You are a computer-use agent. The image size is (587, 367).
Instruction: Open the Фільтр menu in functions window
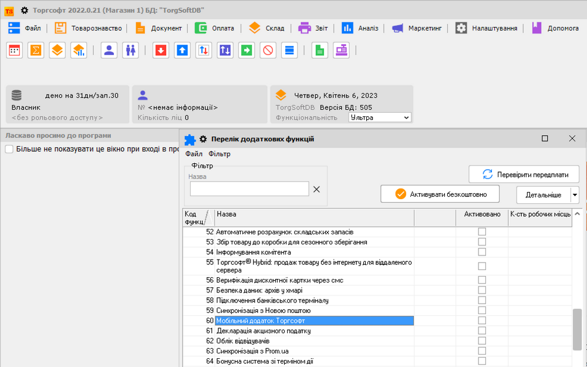pos(220,154)
